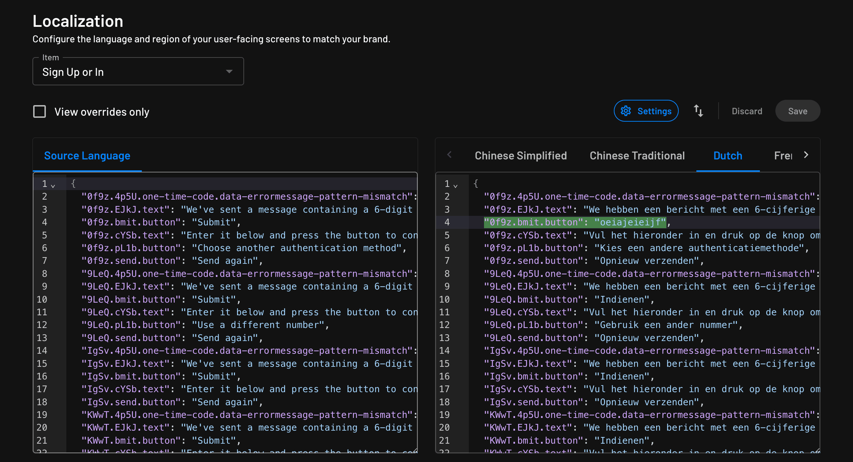
Task: Click the Item dropdown arrow
Action: [229, 72]
